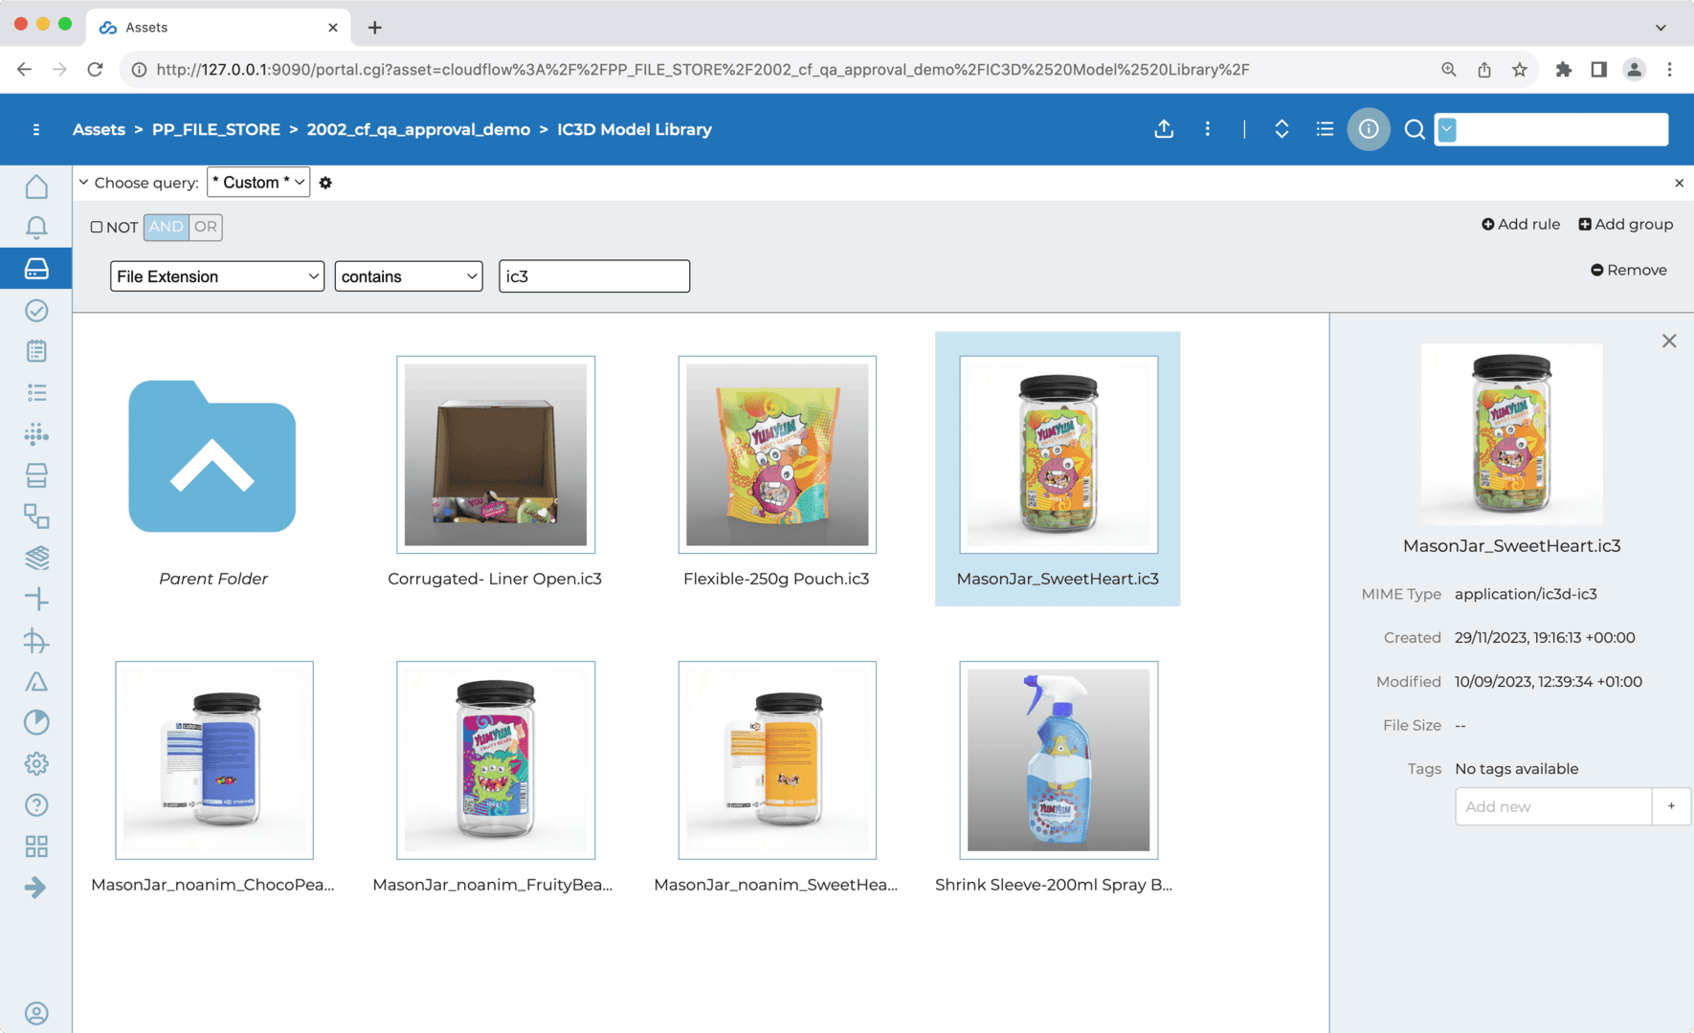Click the search magnifier icon

pyautogui.click(x=1414, y=129)
